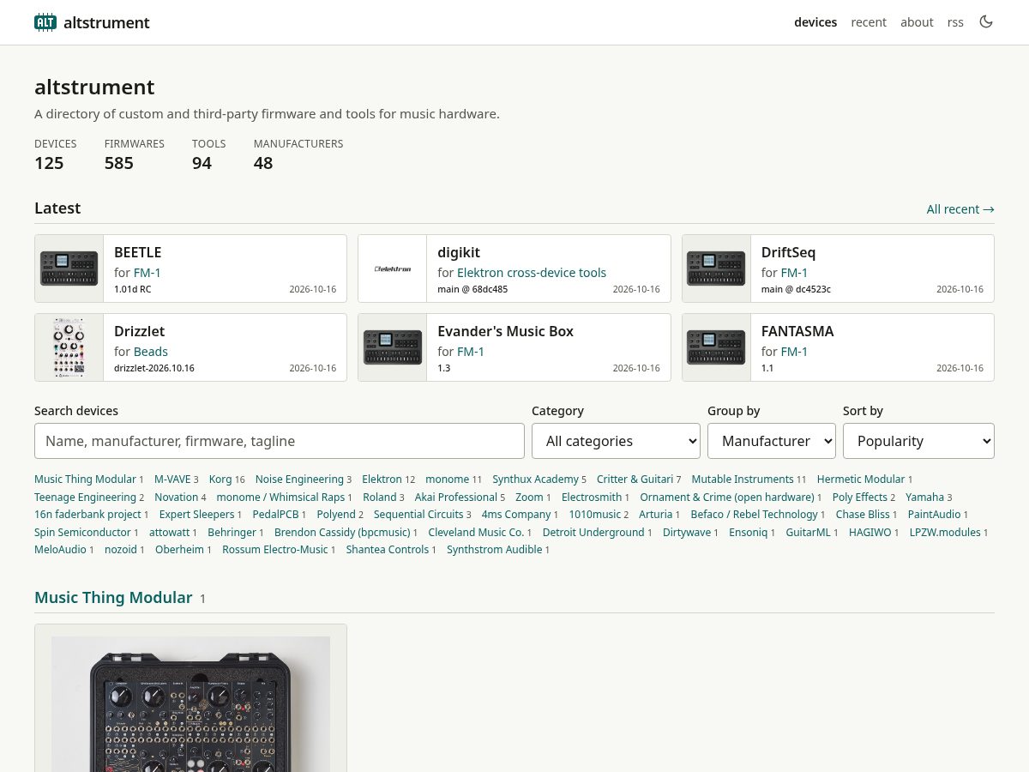Open the Drizzlet firmware title
Viewport: 1029px width, 772px height.
point(139,331)
